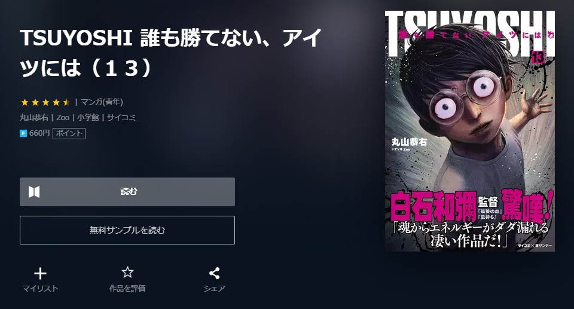Click the half-filled fifth rating star
The width and height of the screenshot is (574, 309).
[x=66, y=102]
